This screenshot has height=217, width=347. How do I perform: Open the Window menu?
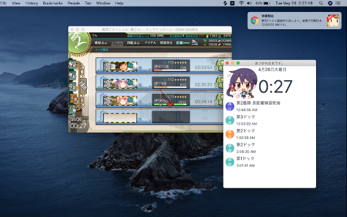click(103, 3)
